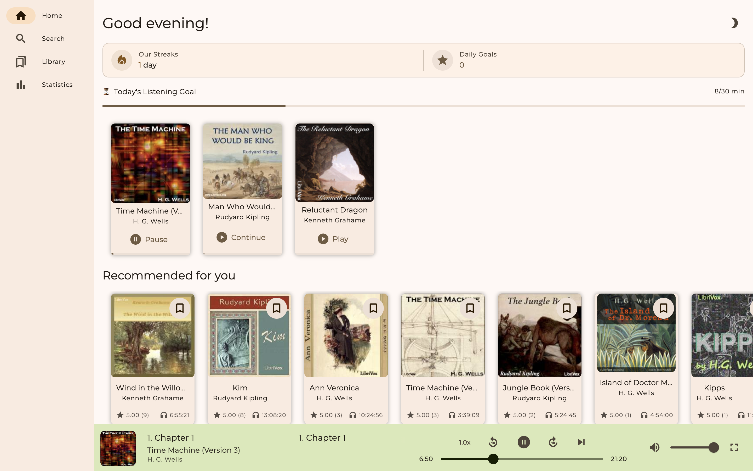
Task: Continue Man Who Would Be King
Action: click(x=241, y=237)
